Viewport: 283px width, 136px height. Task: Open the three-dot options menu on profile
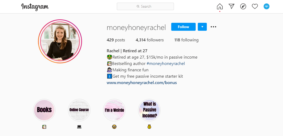pos(213,27)
